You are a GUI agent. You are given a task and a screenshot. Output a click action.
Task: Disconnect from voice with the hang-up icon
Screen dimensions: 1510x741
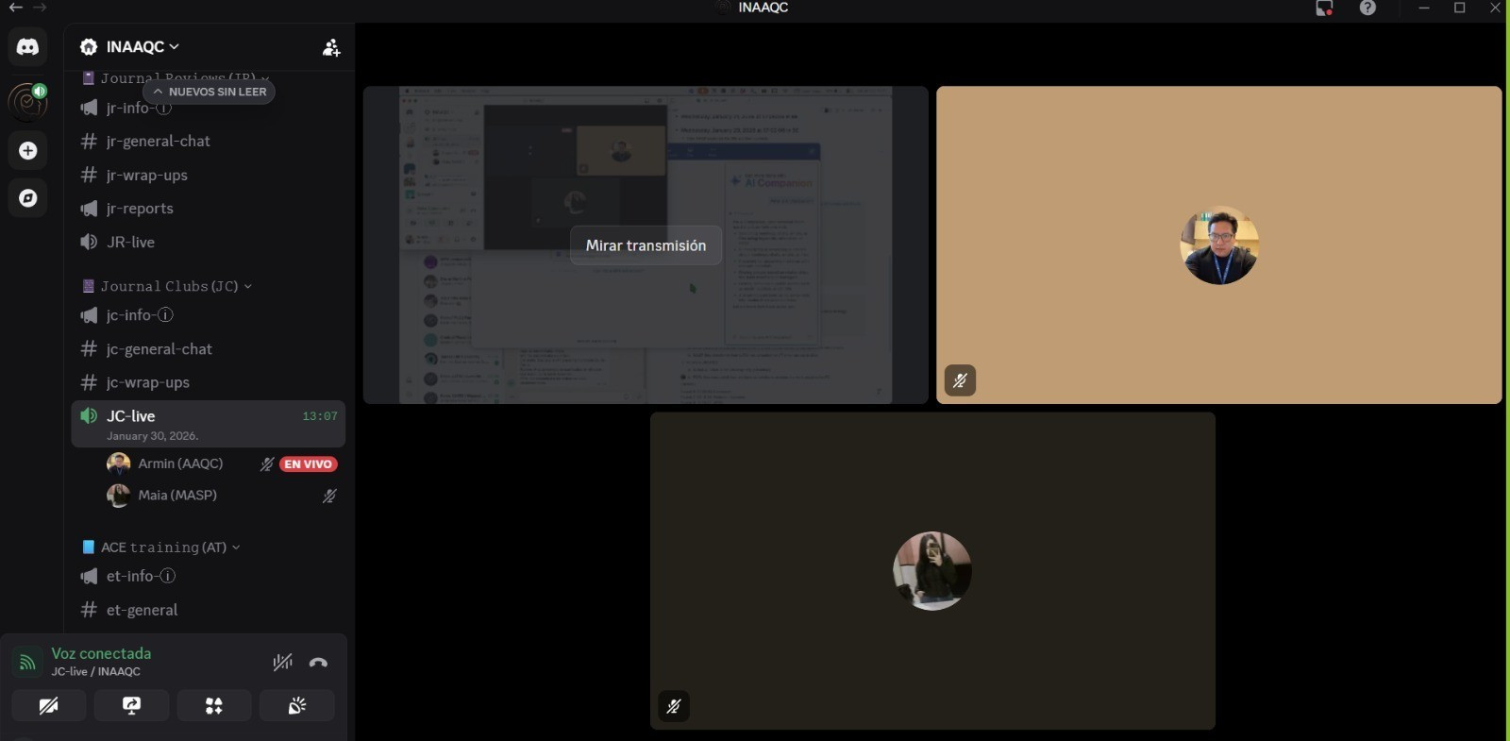coord(318,663)
